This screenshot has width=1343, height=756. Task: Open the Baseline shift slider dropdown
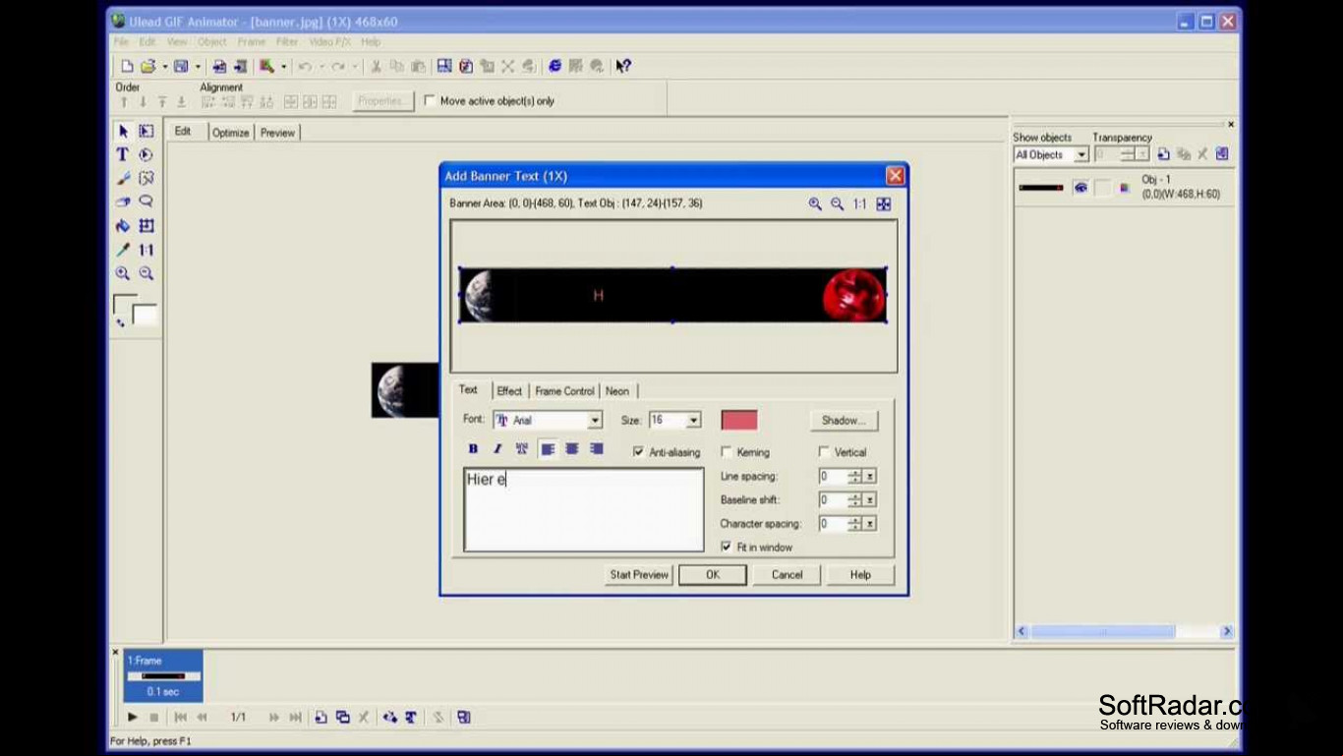(x=870, y=499)
